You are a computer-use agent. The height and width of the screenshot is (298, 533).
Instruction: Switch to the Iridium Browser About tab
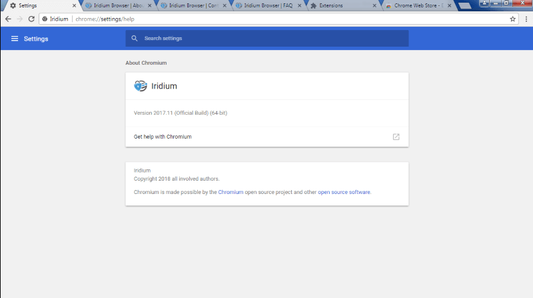(x=119, y=5)
